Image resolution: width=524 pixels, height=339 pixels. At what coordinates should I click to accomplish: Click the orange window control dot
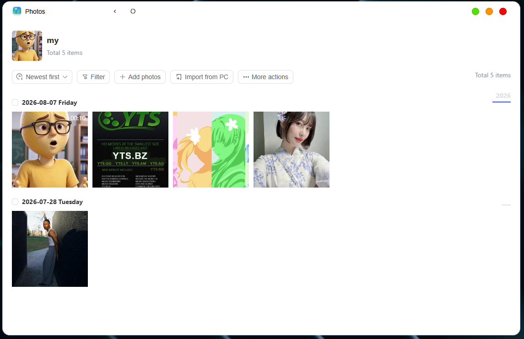[489, 11]
